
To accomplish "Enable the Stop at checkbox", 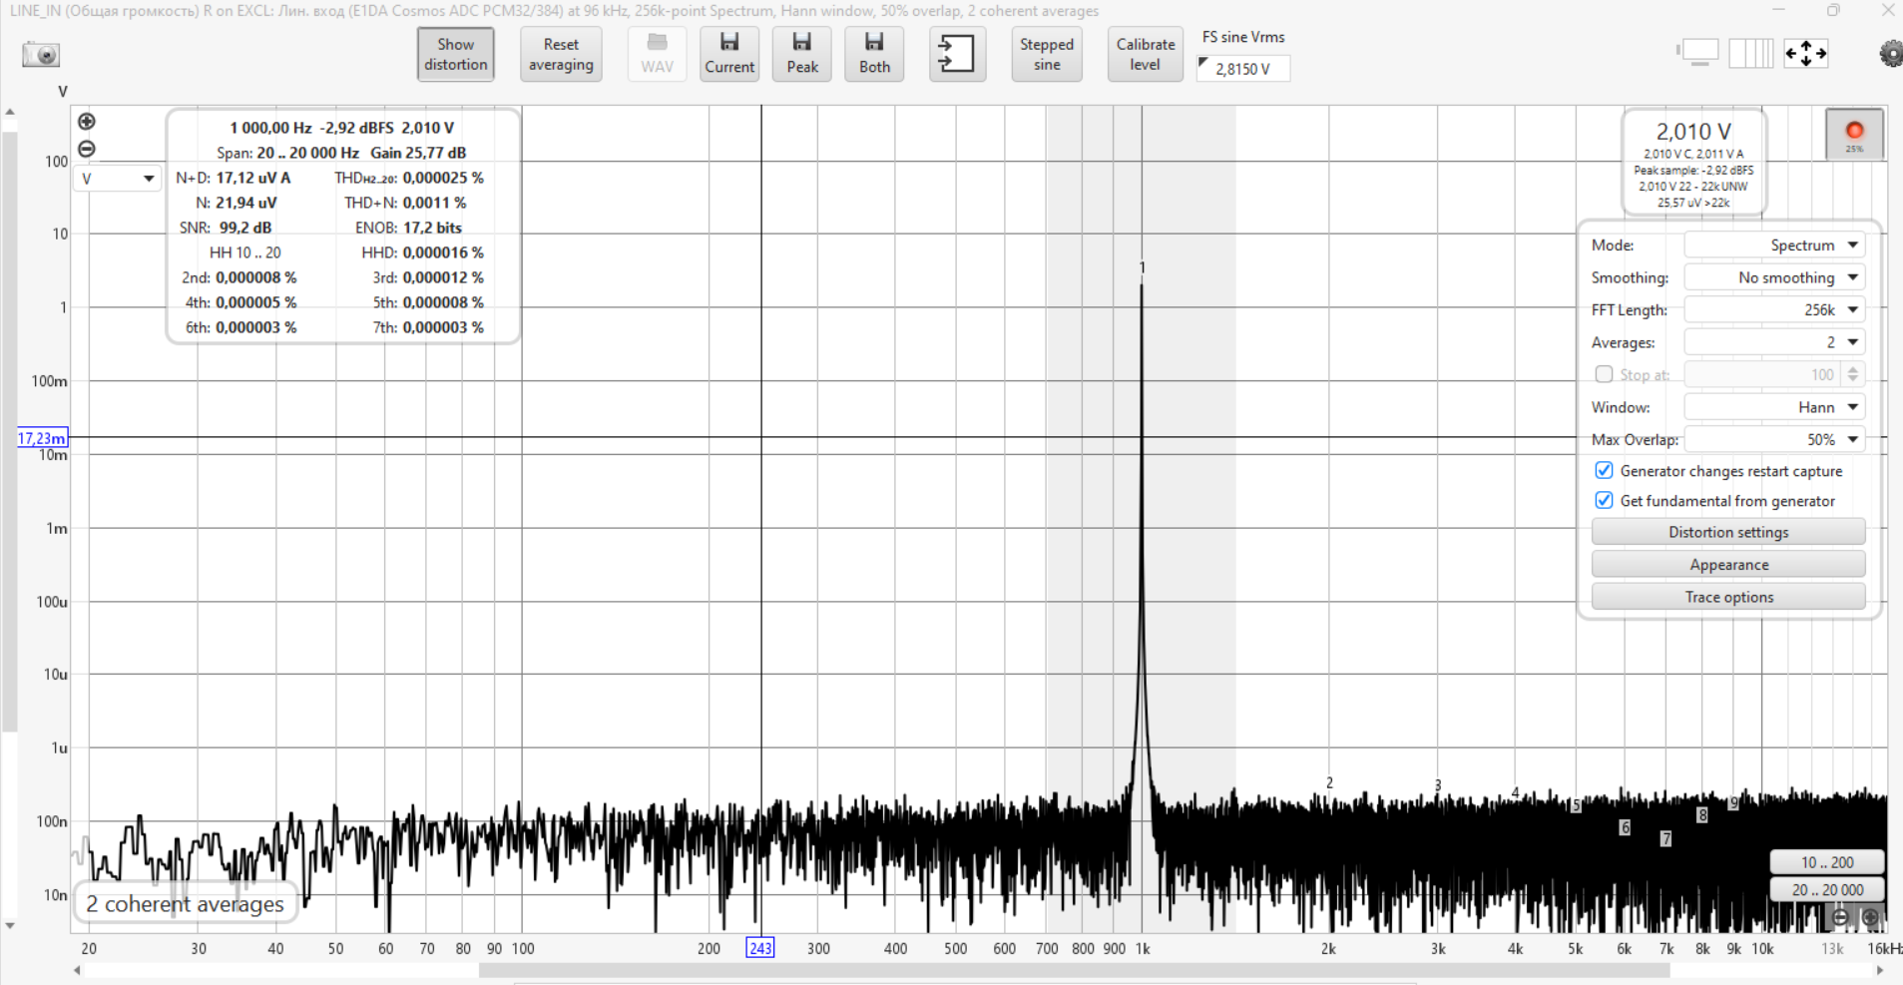I will point(1604,374).
